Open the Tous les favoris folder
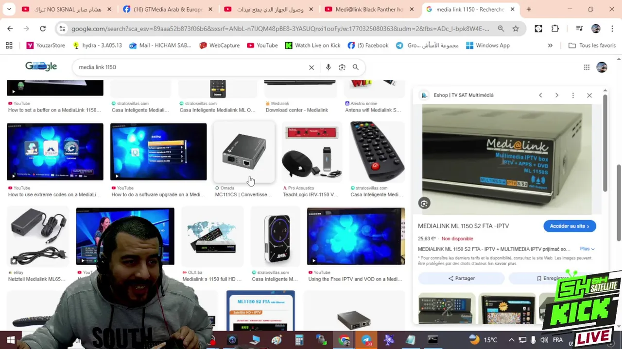 click(x=592, y=45)
